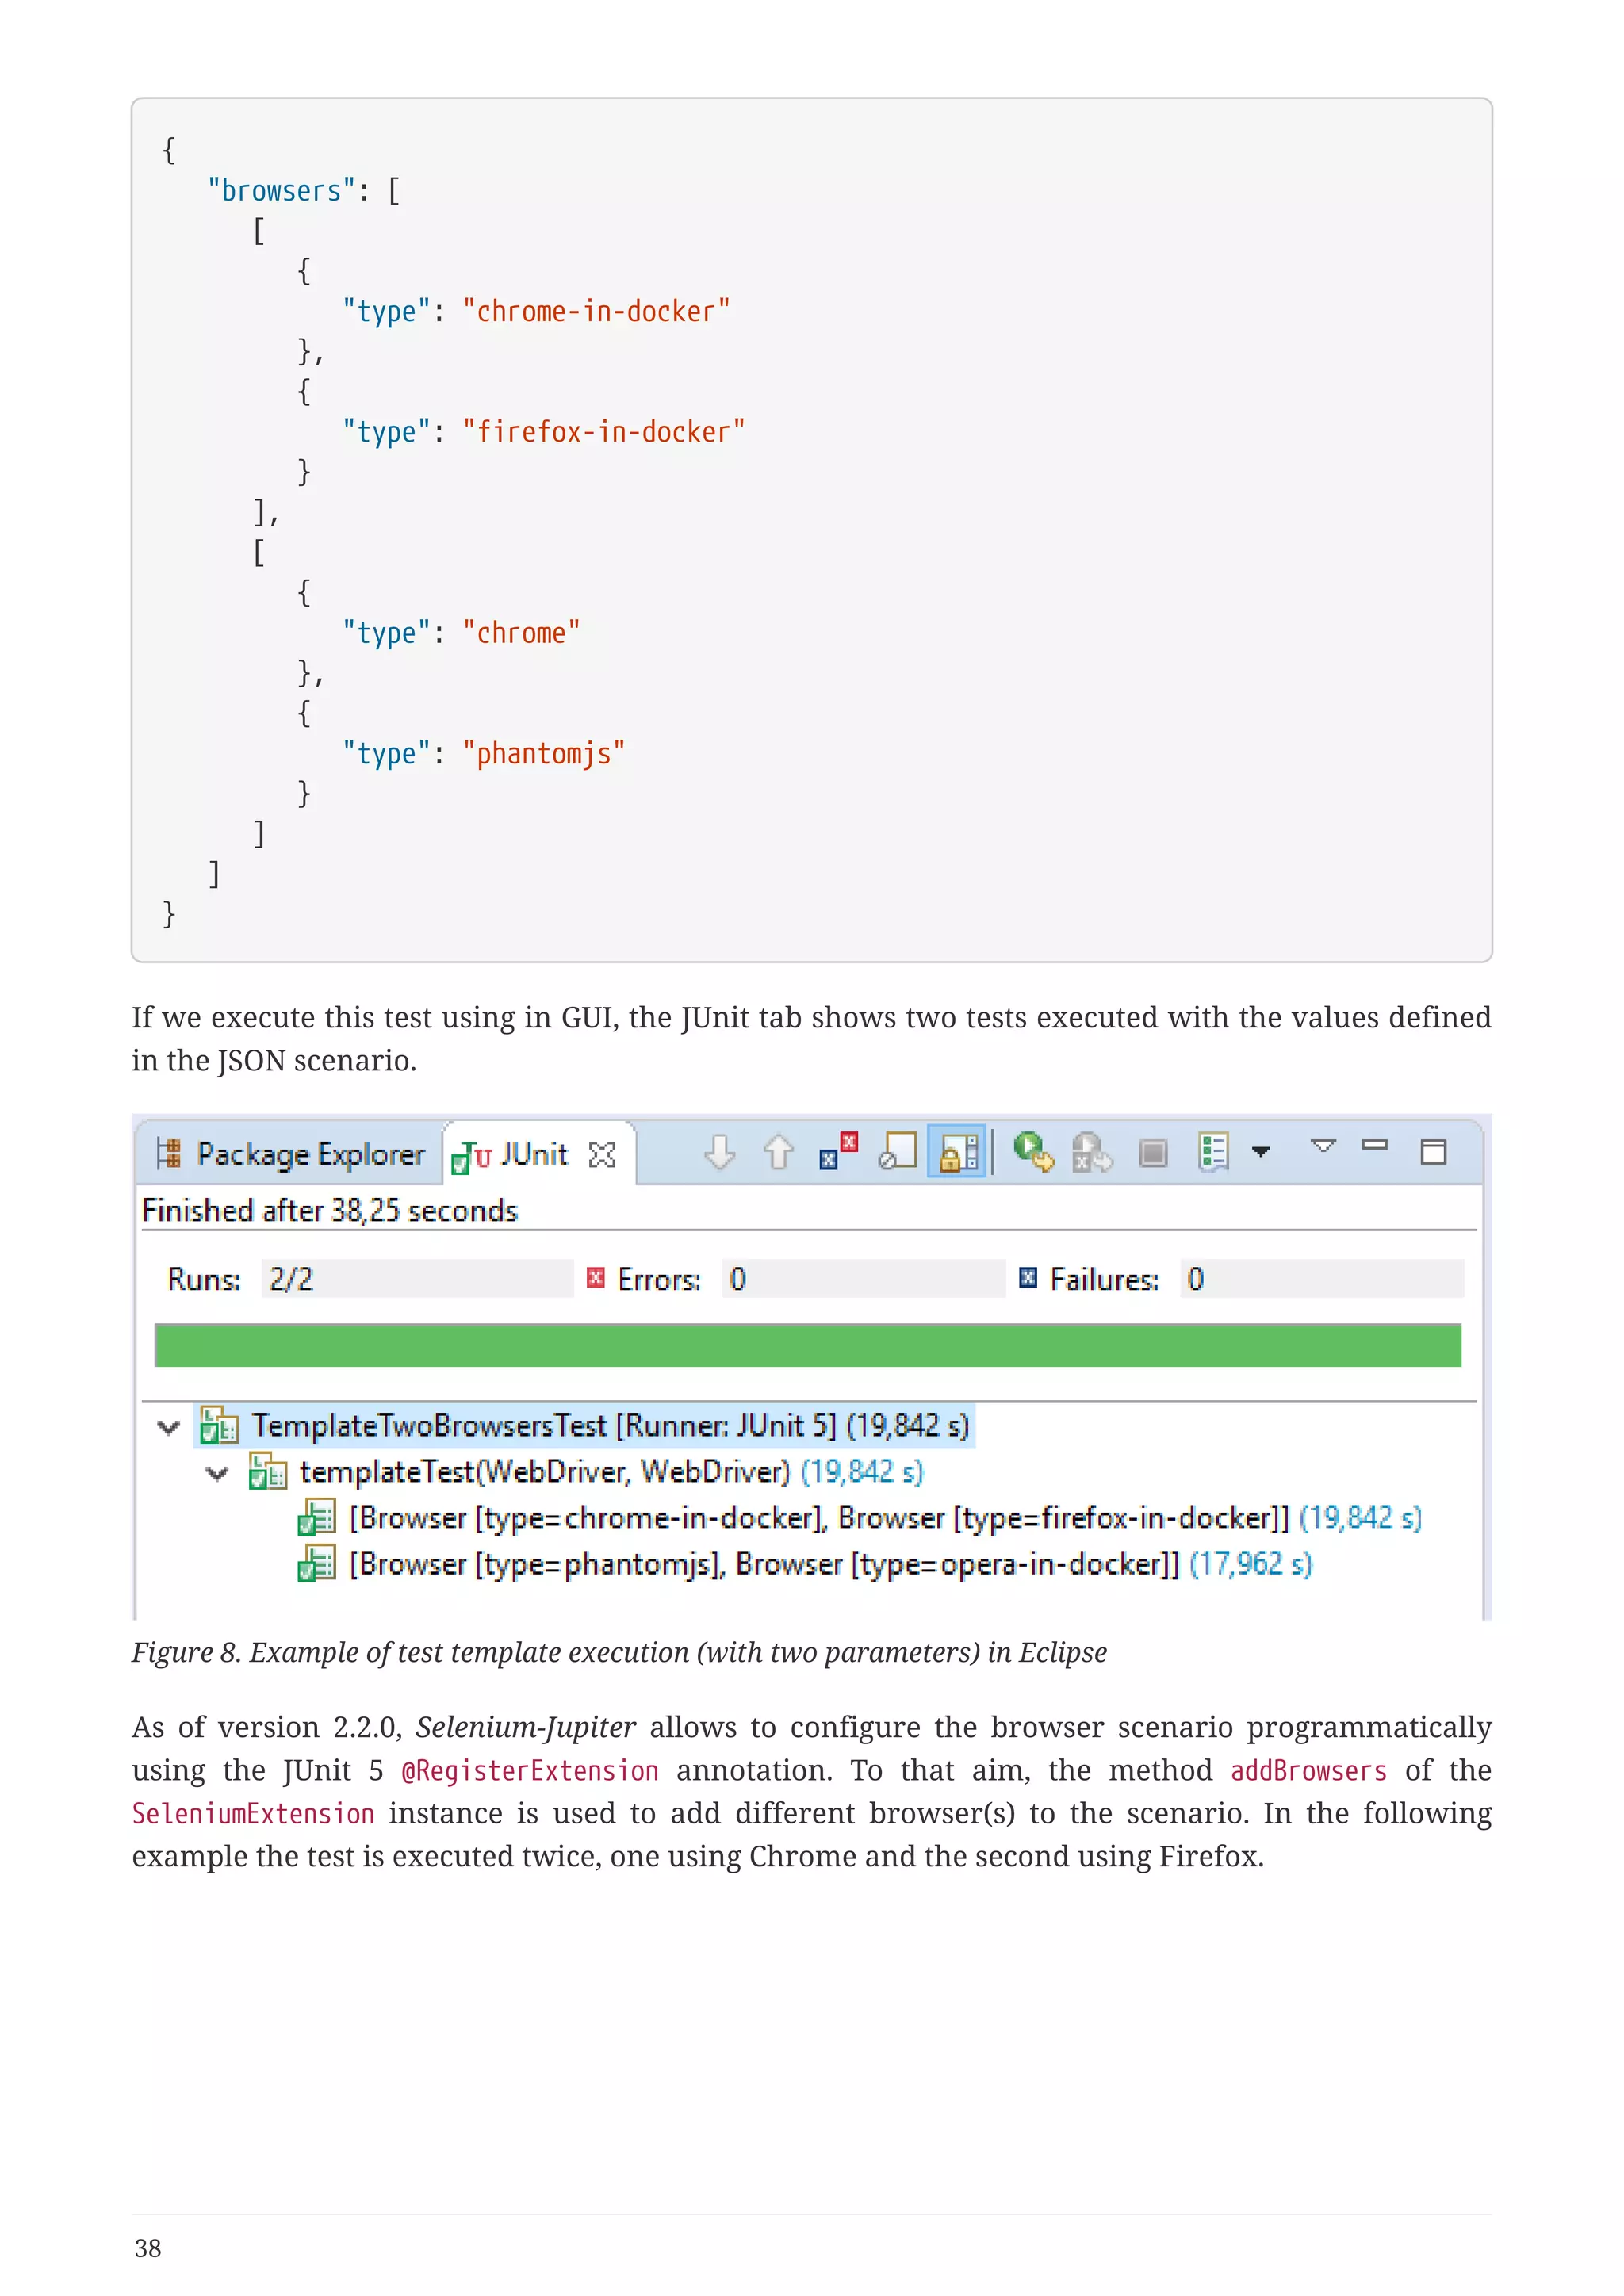Click Rerun Test Failures First icon
The image size is (1624, 2296).
pos(1091,1152)
